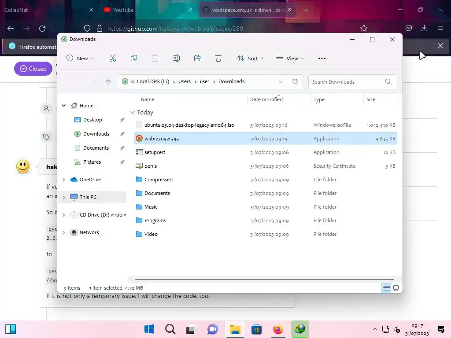Screen dimensions: 451x338
Task: Expand address bar history dropdown
Action: coord(281,81)
